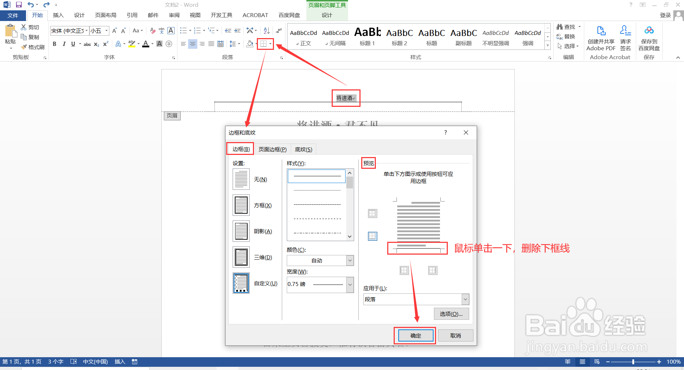Apply italic formatting
Image resolution: width=684 pixels, height=370 pixels.
[64, 44]
